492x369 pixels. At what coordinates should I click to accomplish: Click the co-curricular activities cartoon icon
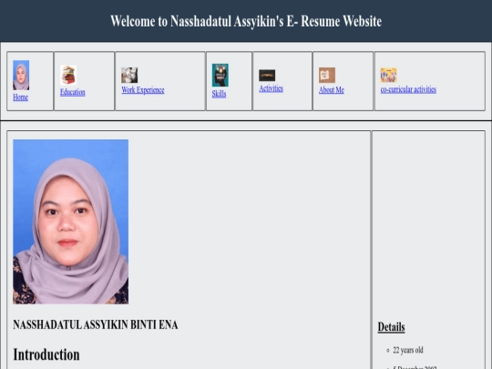coord(388,75)
